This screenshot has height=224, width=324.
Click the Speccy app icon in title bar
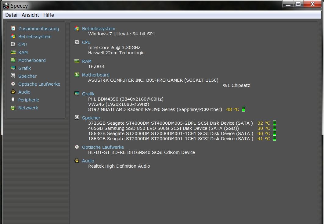point(6,6)
